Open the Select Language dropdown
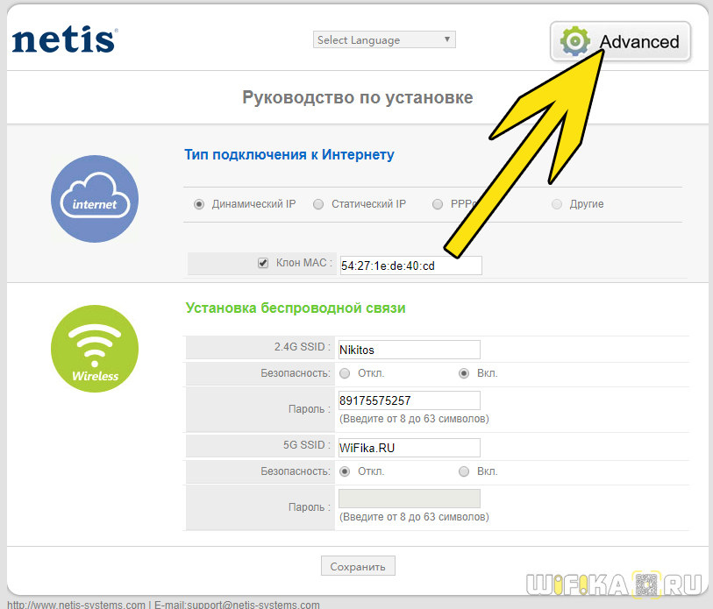This screenshot has height=609, width=713. [384, 39]
